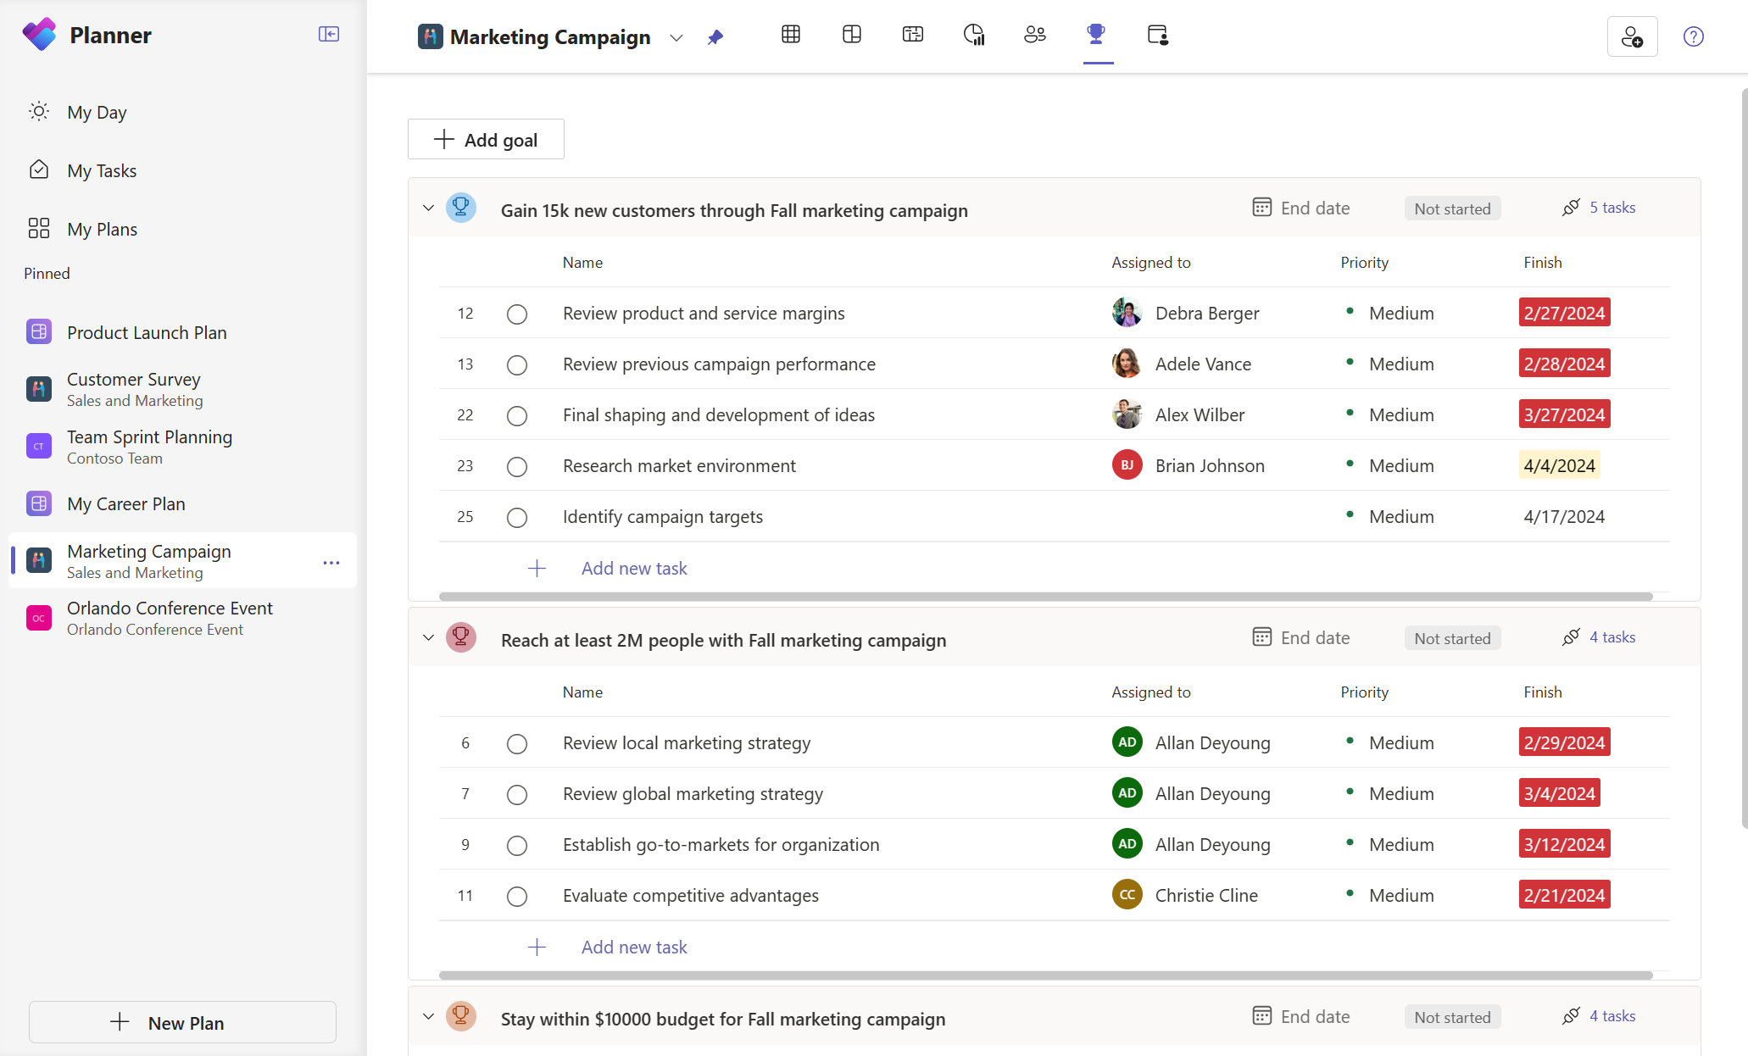Select My Plans in left sidebar

[x=103, y=229]
